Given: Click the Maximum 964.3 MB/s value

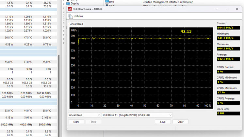Looking at the screenshot, I should tap(228, 49).
